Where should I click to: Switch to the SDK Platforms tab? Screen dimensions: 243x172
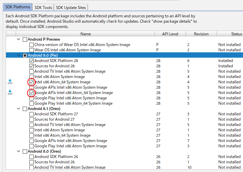click(18, 7)
